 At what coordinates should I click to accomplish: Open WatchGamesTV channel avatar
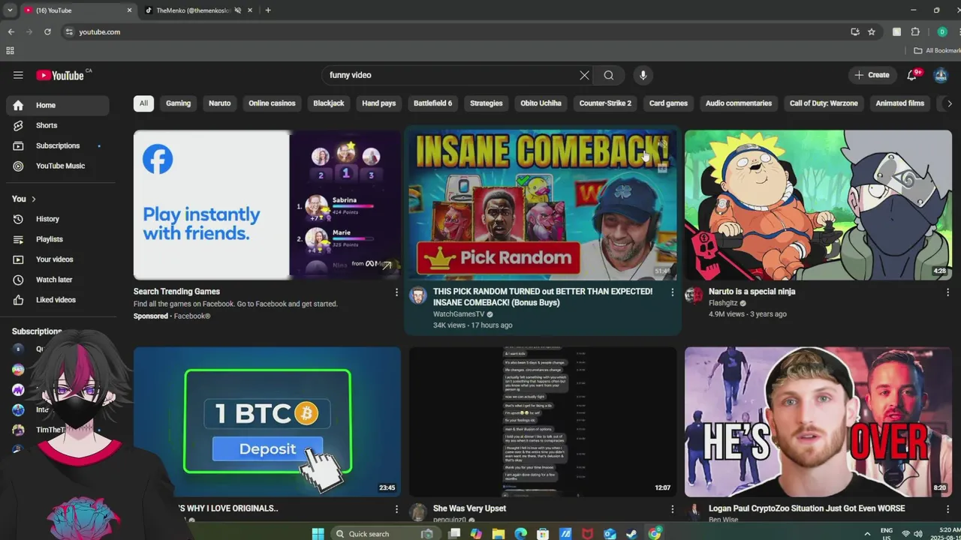click(x=418, y=295)
